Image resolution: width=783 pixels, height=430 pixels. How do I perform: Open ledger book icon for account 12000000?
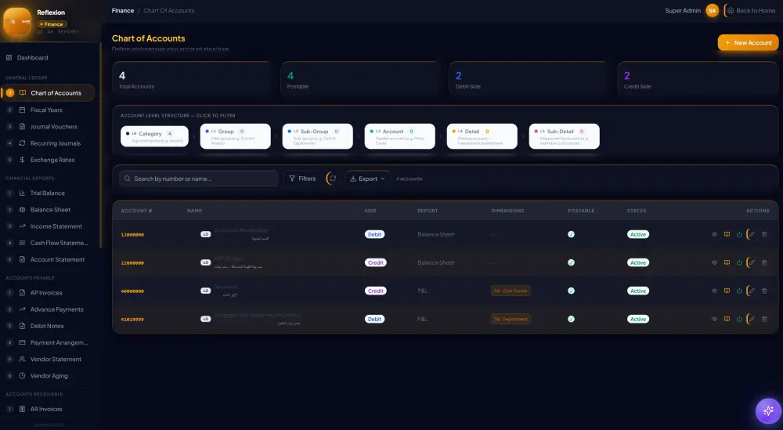point(727,234)
